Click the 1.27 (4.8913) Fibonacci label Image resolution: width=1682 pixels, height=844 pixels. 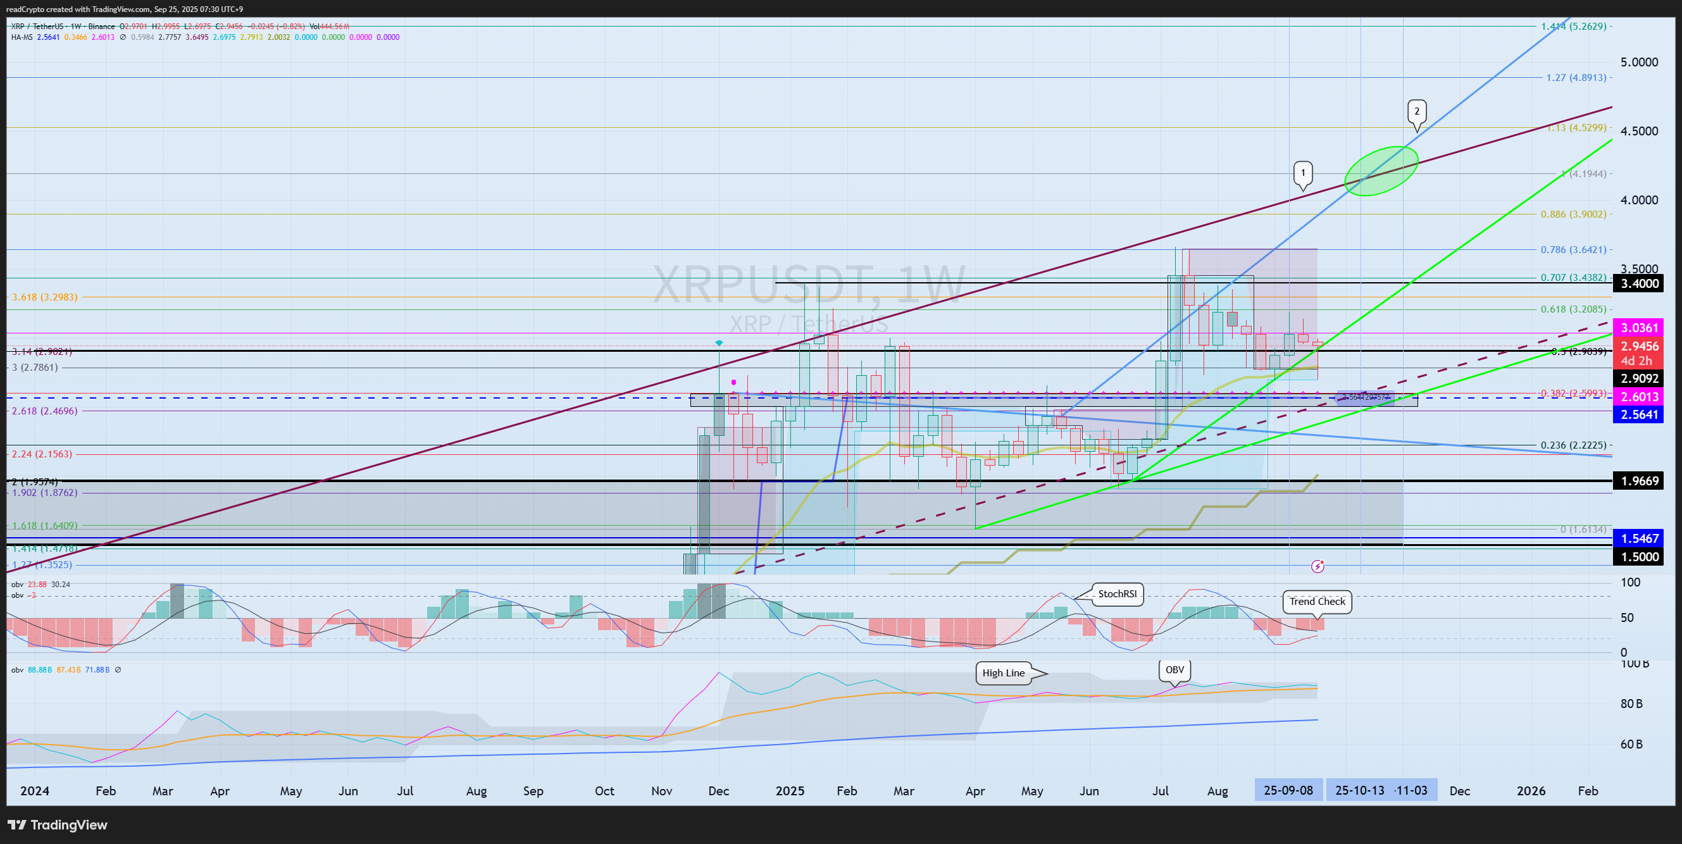click(1576, 78)
